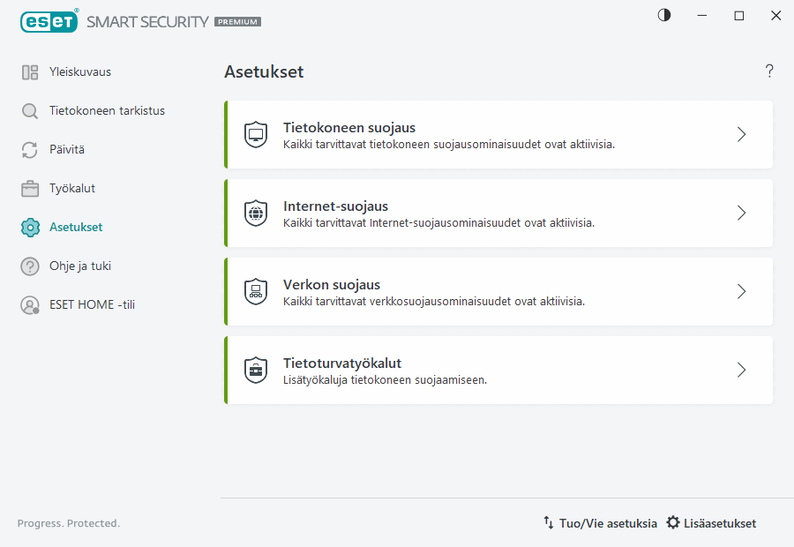Viewport: 794px width, 547px height.
Task: Click the refresh icon next to Päivitä
Action: click(x=29, y=149)
